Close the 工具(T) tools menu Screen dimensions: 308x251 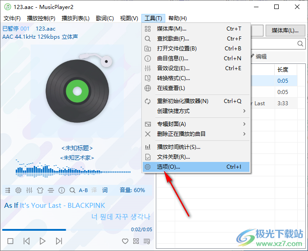pyautogui.click(x=153, y=18)
